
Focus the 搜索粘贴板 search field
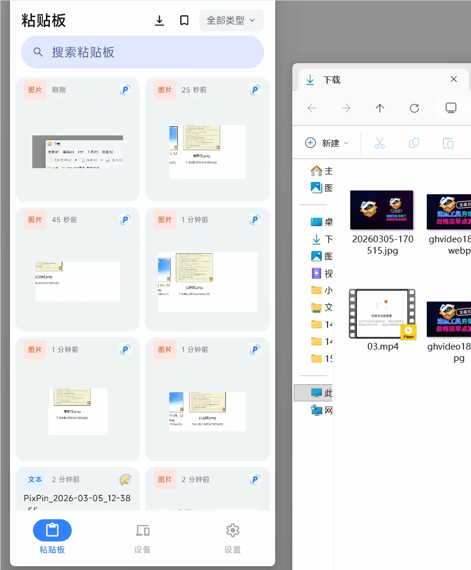tap(143, 52)
